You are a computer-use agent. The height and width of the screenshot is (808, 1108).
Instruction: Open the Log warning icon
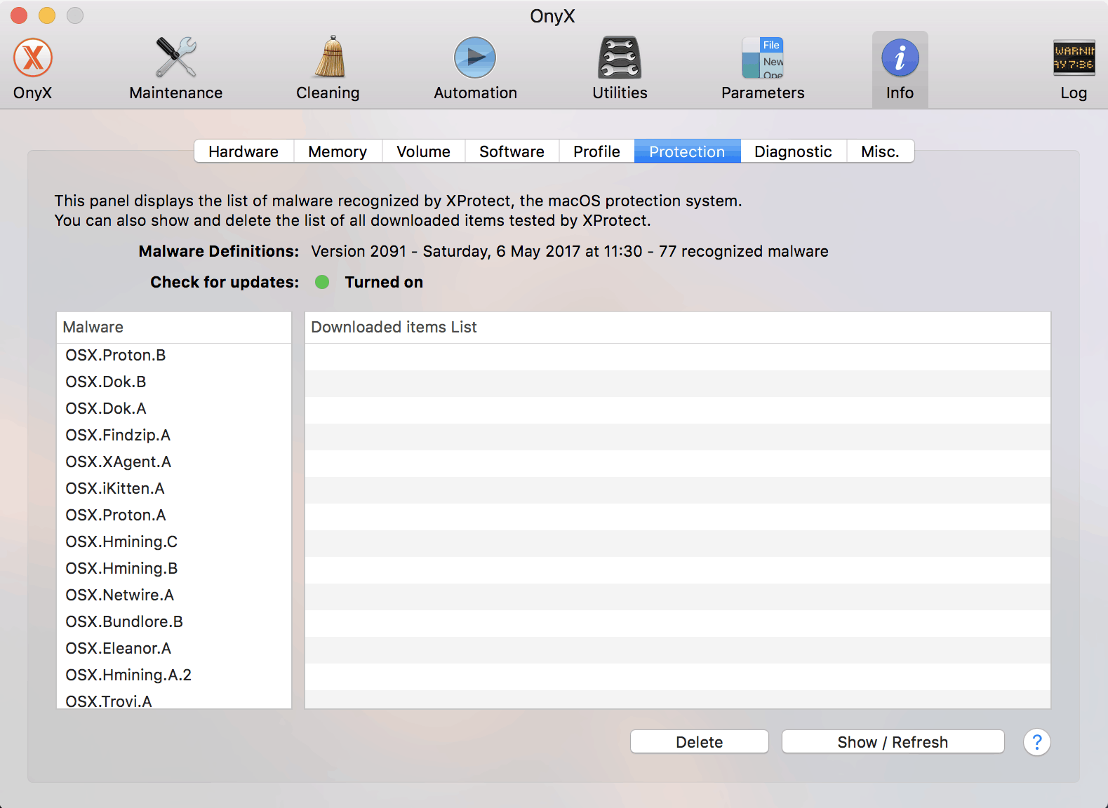click(1074, 69)
